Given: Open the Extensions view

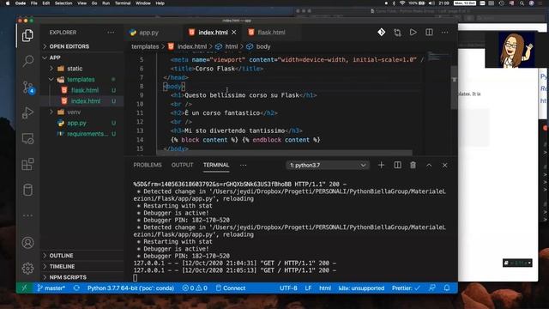Looking at the screenshot, I should pyautogui.click(x=27, y=164).
